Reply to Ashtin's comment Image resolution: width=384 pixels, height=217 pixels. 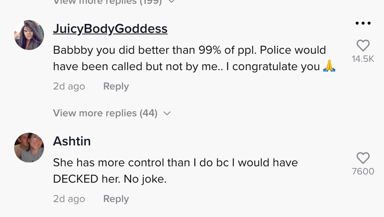pos(116,199)
